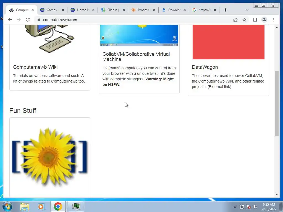
Task: Show hidden tray icons arrow
Action: click(x=235, y=207)
